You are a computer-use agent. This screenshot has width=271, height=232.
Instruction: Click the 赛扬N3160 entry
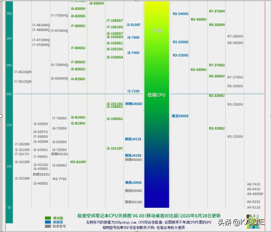(133, 202)
